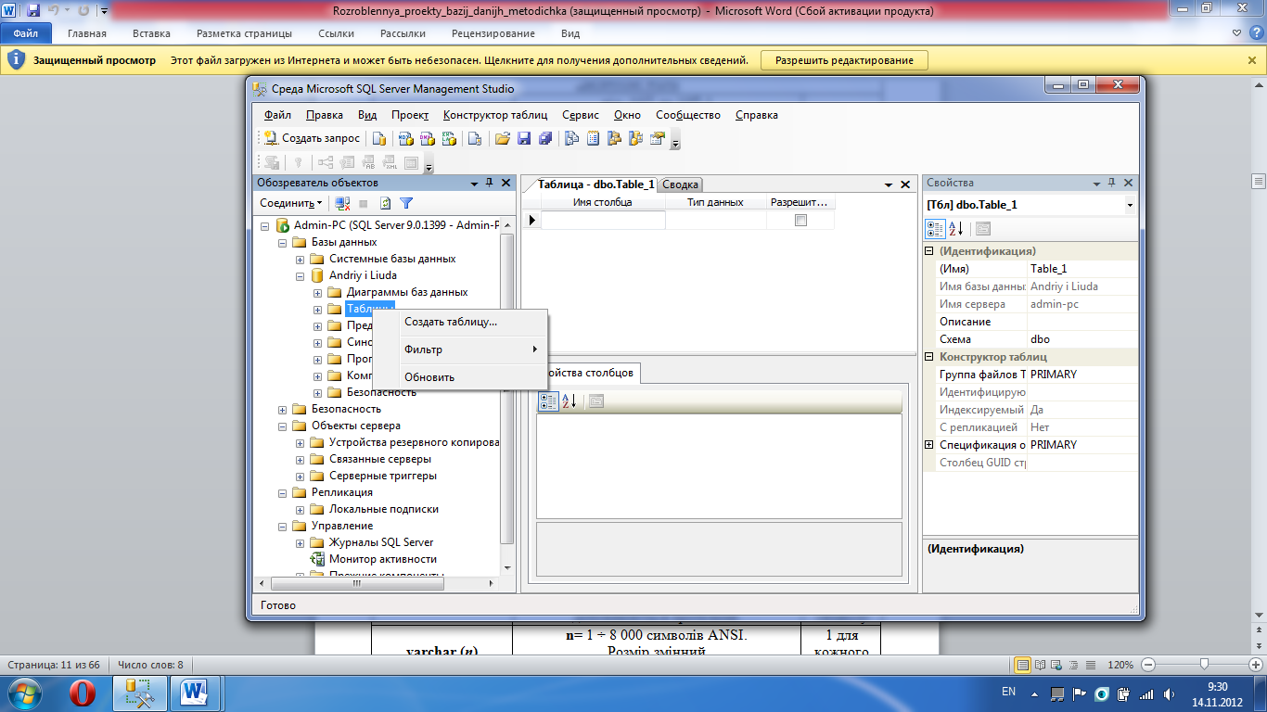The width and height of the screenshot is (1267, 712).
Task: Open the Windows Start menu
Action: point(25,693)
